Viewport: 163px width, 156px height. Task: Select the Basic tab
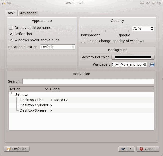tap(11, 13)
